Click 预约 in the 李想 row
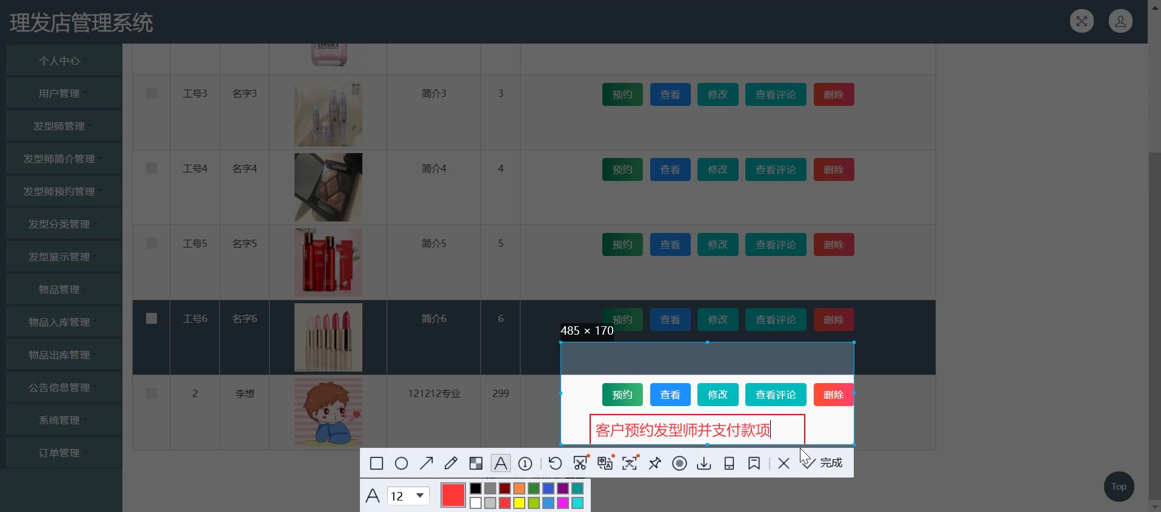Screen dimensions: 1161x512 [x=622, y=395]
